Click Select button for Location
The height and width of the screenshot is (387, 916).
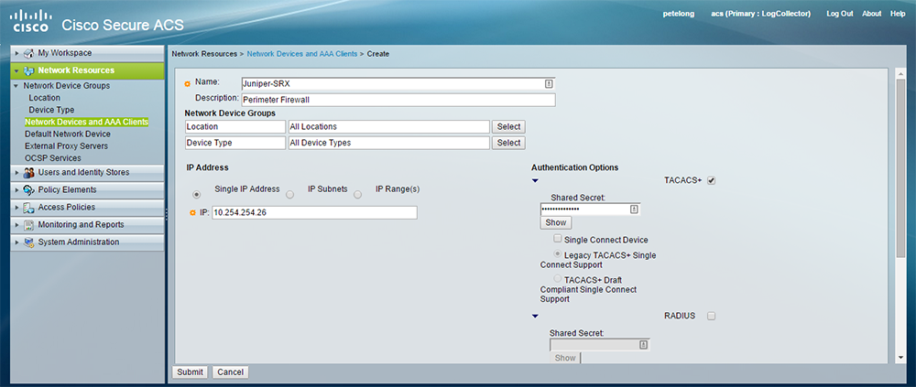click(508, 126)
